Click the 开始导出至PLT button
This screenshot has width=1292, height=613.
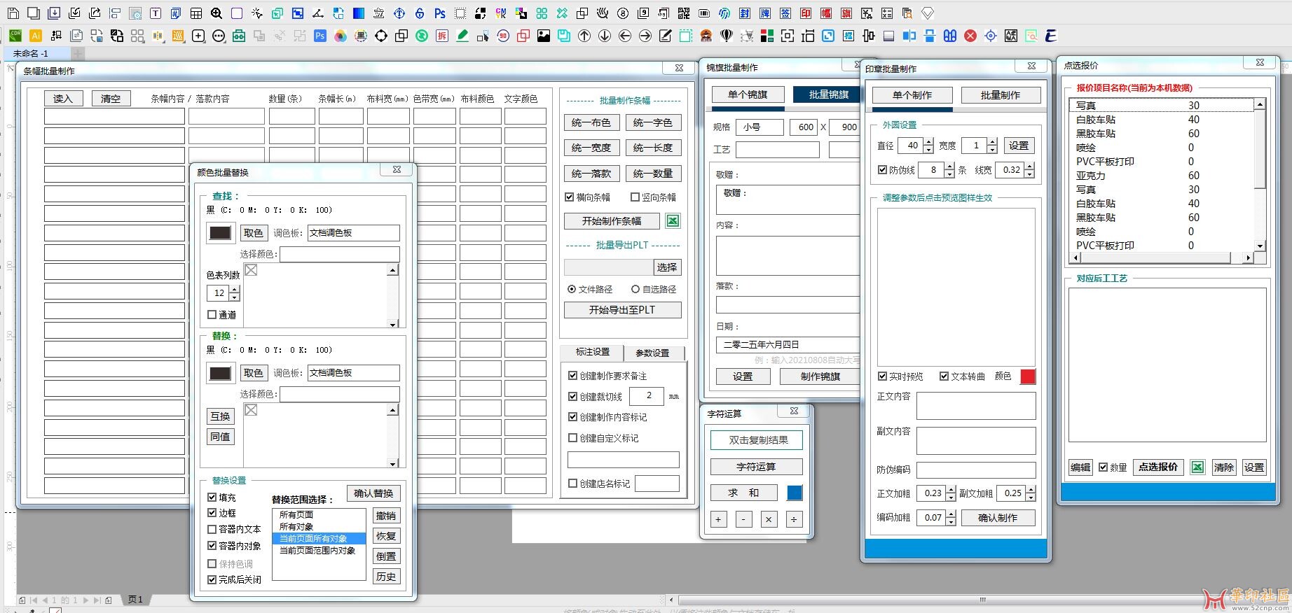coord(621,310)
